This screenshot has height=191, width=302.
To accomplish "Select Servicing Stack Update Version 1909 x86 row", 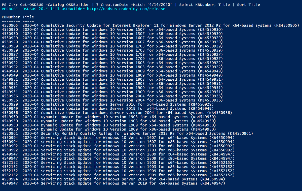I will click(118, 175).
